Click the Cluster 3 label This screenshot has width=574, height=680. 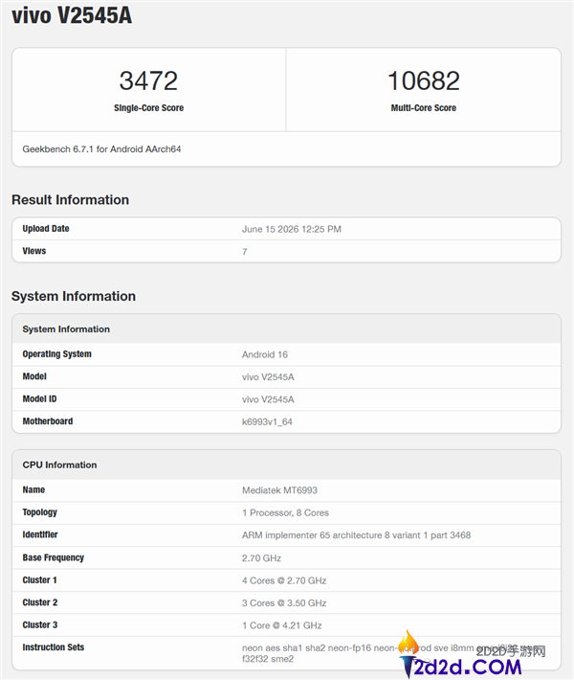tap(40, 624)
